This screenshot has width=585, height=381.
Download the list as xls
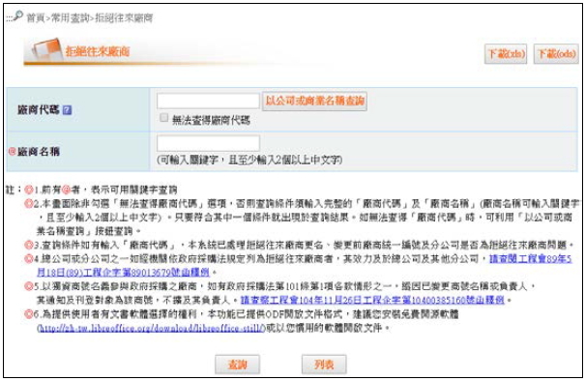[506, 54]
